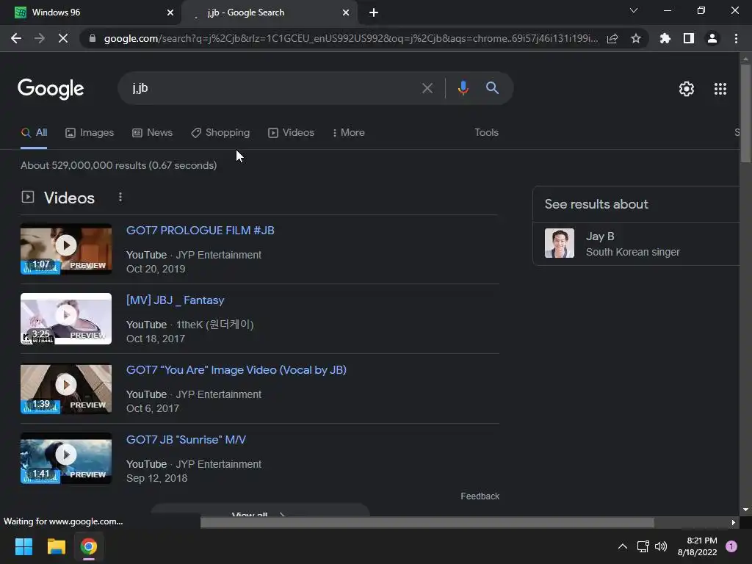Click the Feedback link
The width and height of the screenshot is (752, 564).
click(x=480, y=496)
